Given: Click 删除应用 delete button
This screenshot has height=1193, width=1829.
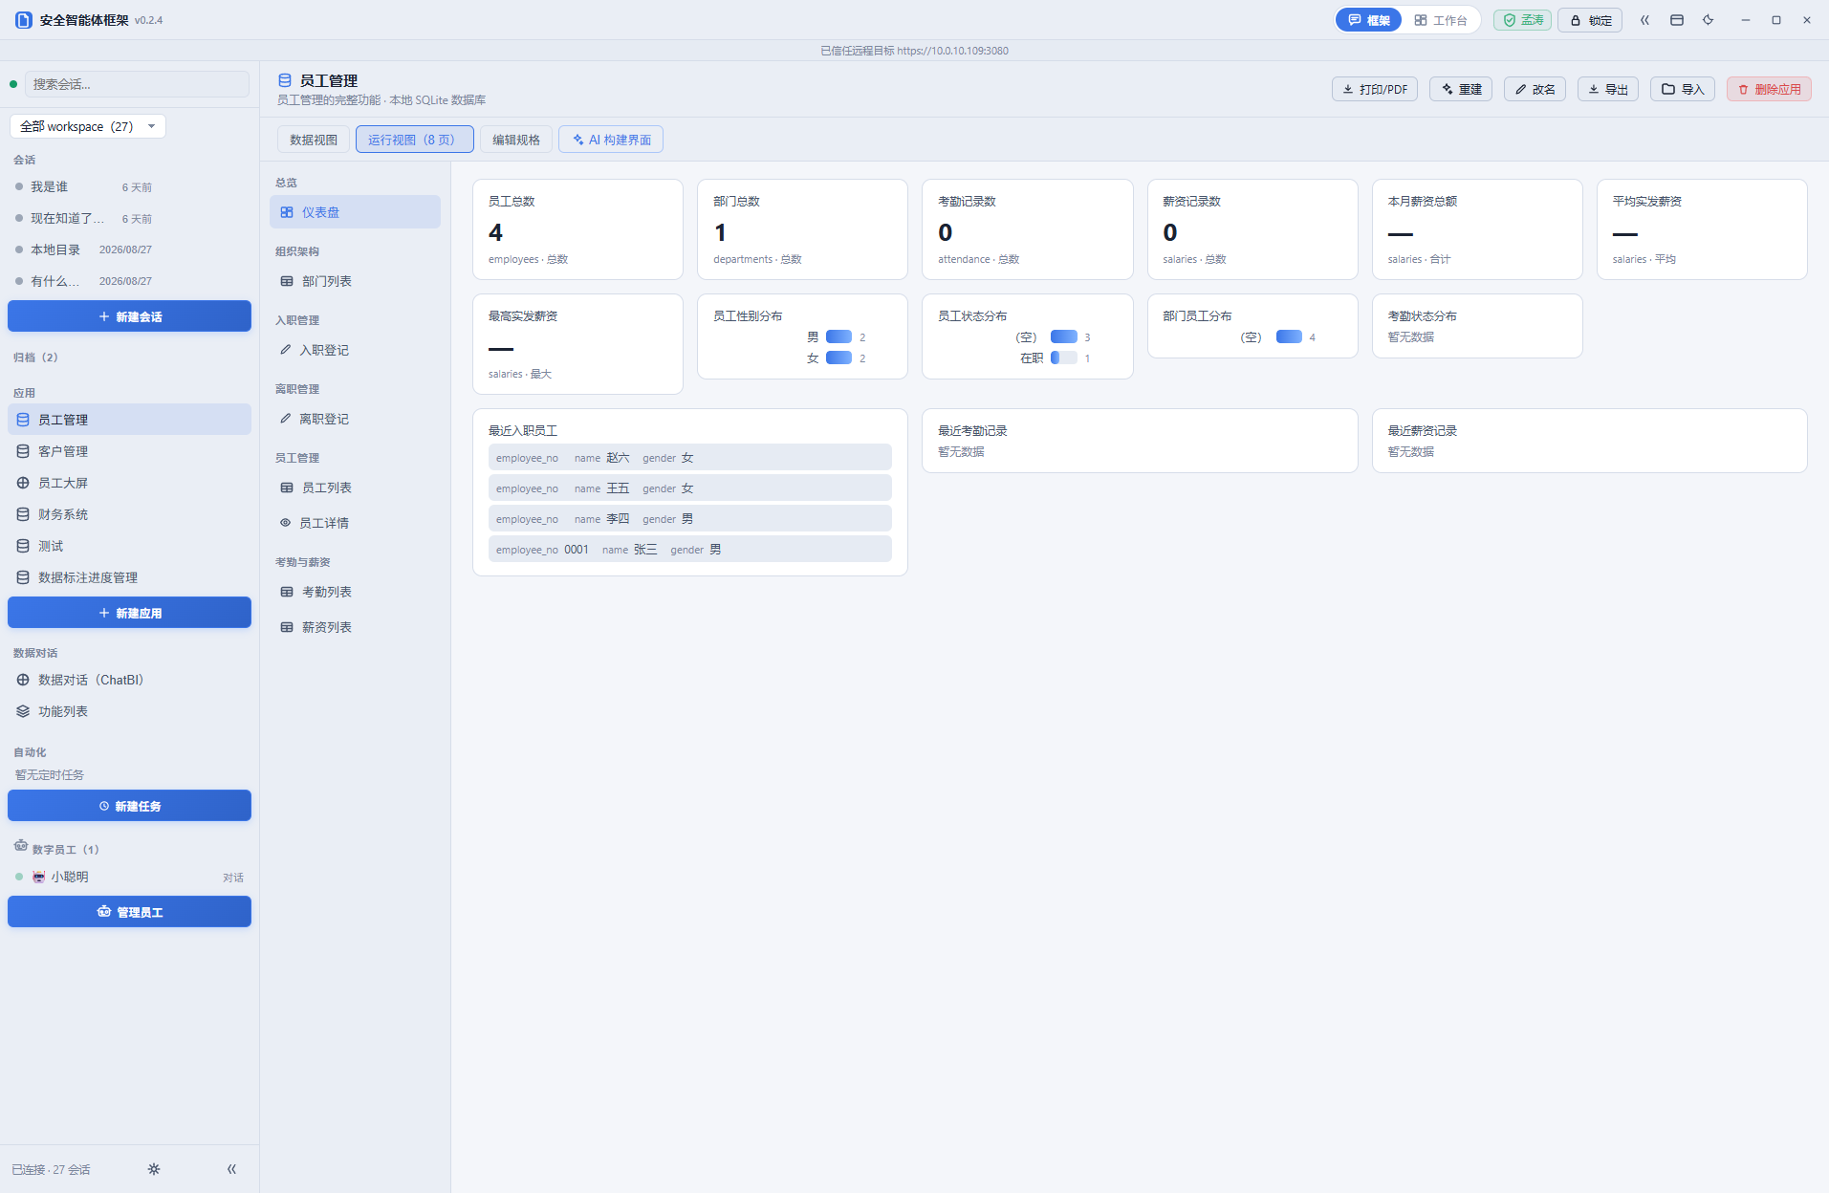Looking at the screenshot, I should click(x=1769, y=89).
